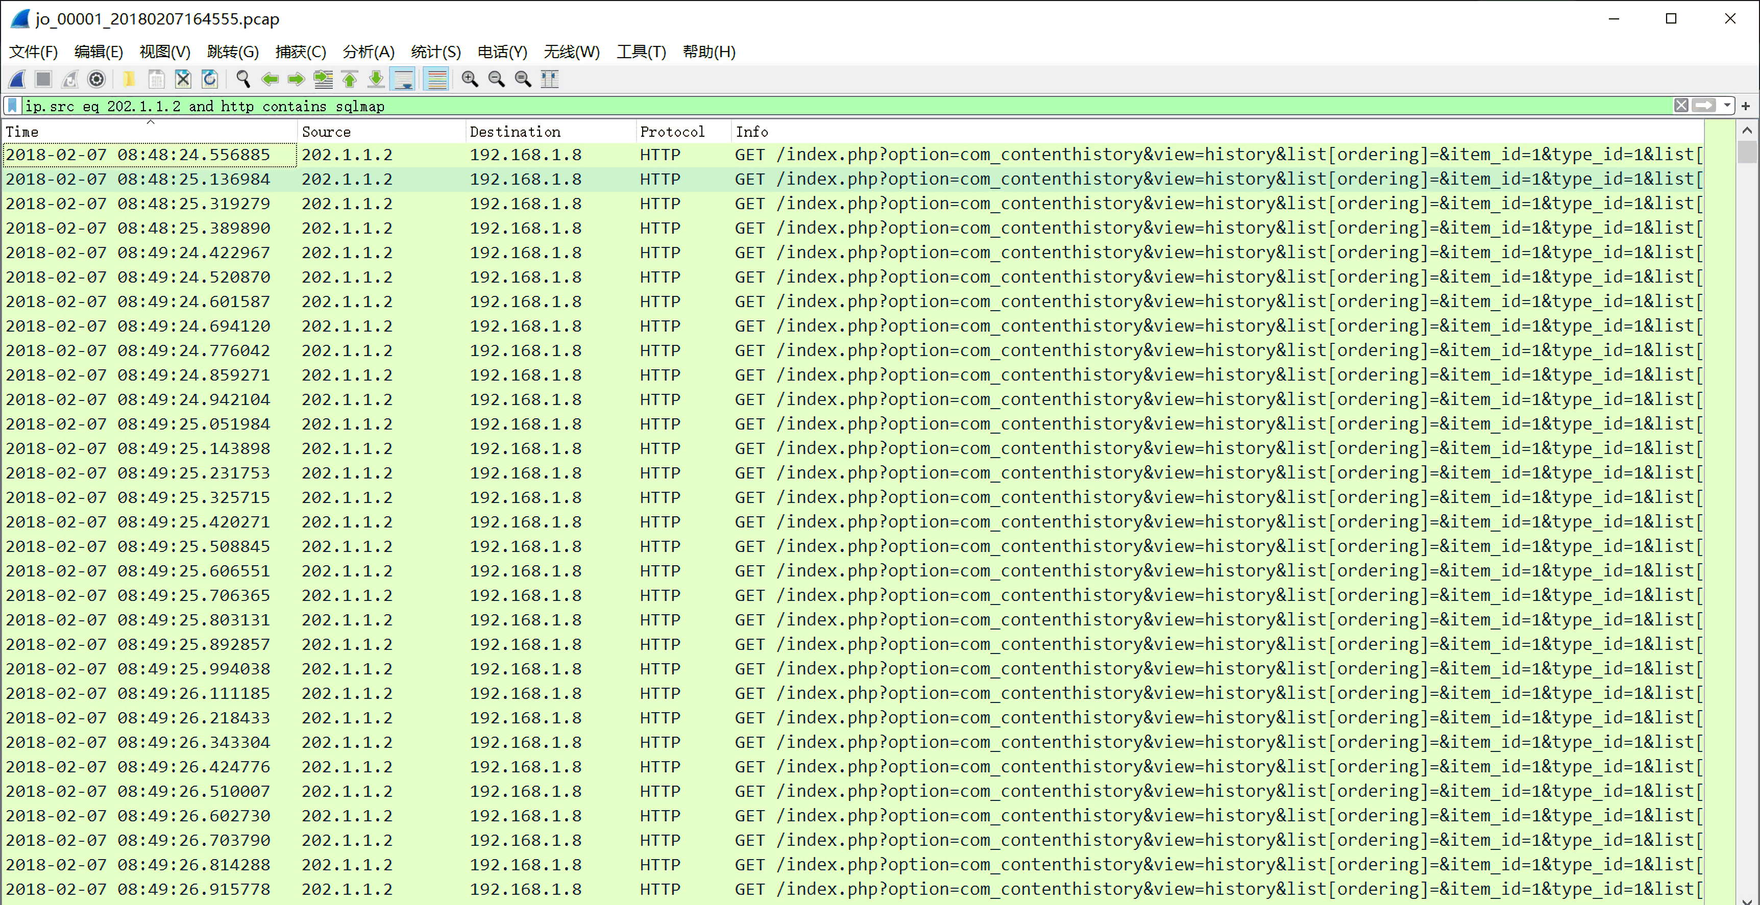Apply the display filter arrow button
The height and width of the screenshot is (905, 1760).
[1704, 105]
